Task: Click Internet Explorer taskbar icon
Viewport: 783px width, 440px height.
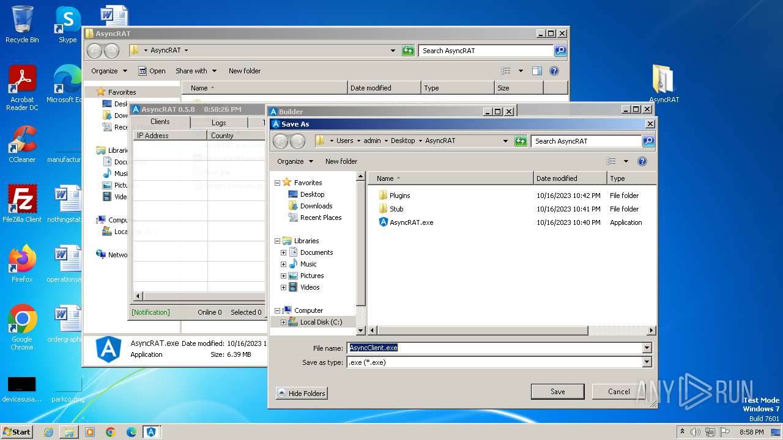Action: click(x=48, y=432)
